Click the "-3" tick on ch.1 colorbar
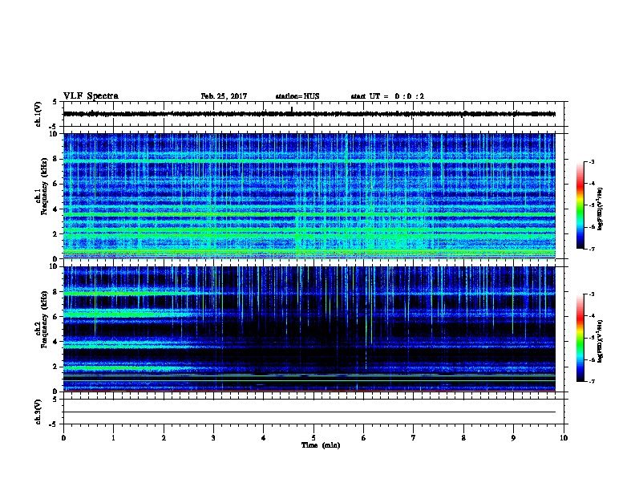Image resolution: width=635 pixels, height=491 pixels. (x=591, y=161)
